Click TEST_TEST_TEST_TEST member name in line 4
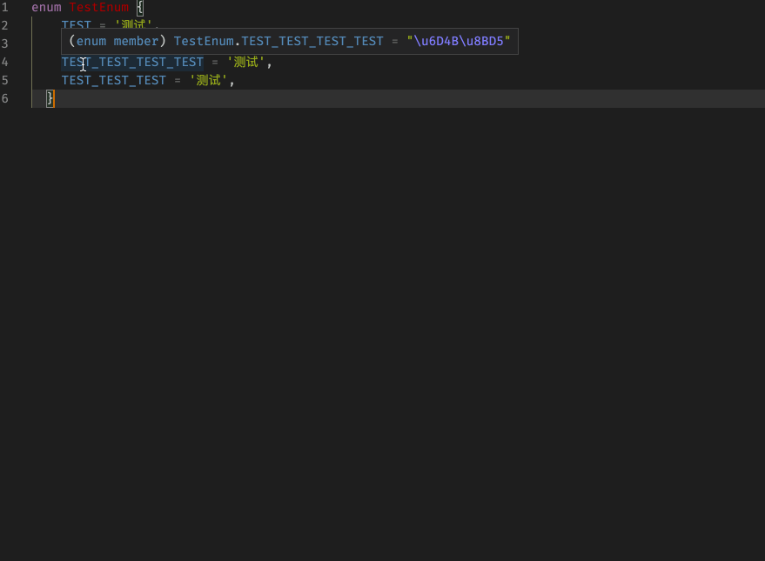Viewport: 765px width, 561px height. pyautogui.click(x=132, y=63)
